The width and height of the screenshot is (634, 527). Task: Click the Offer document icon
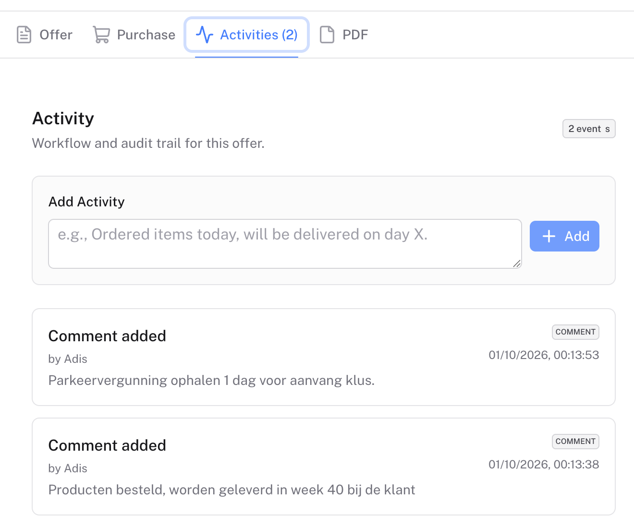[x=24, y=35]
